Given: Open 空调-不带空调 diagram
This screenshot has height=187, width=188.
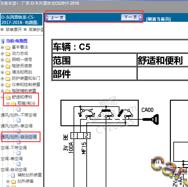Looking at the screenshot, I should tap(13, 148).
